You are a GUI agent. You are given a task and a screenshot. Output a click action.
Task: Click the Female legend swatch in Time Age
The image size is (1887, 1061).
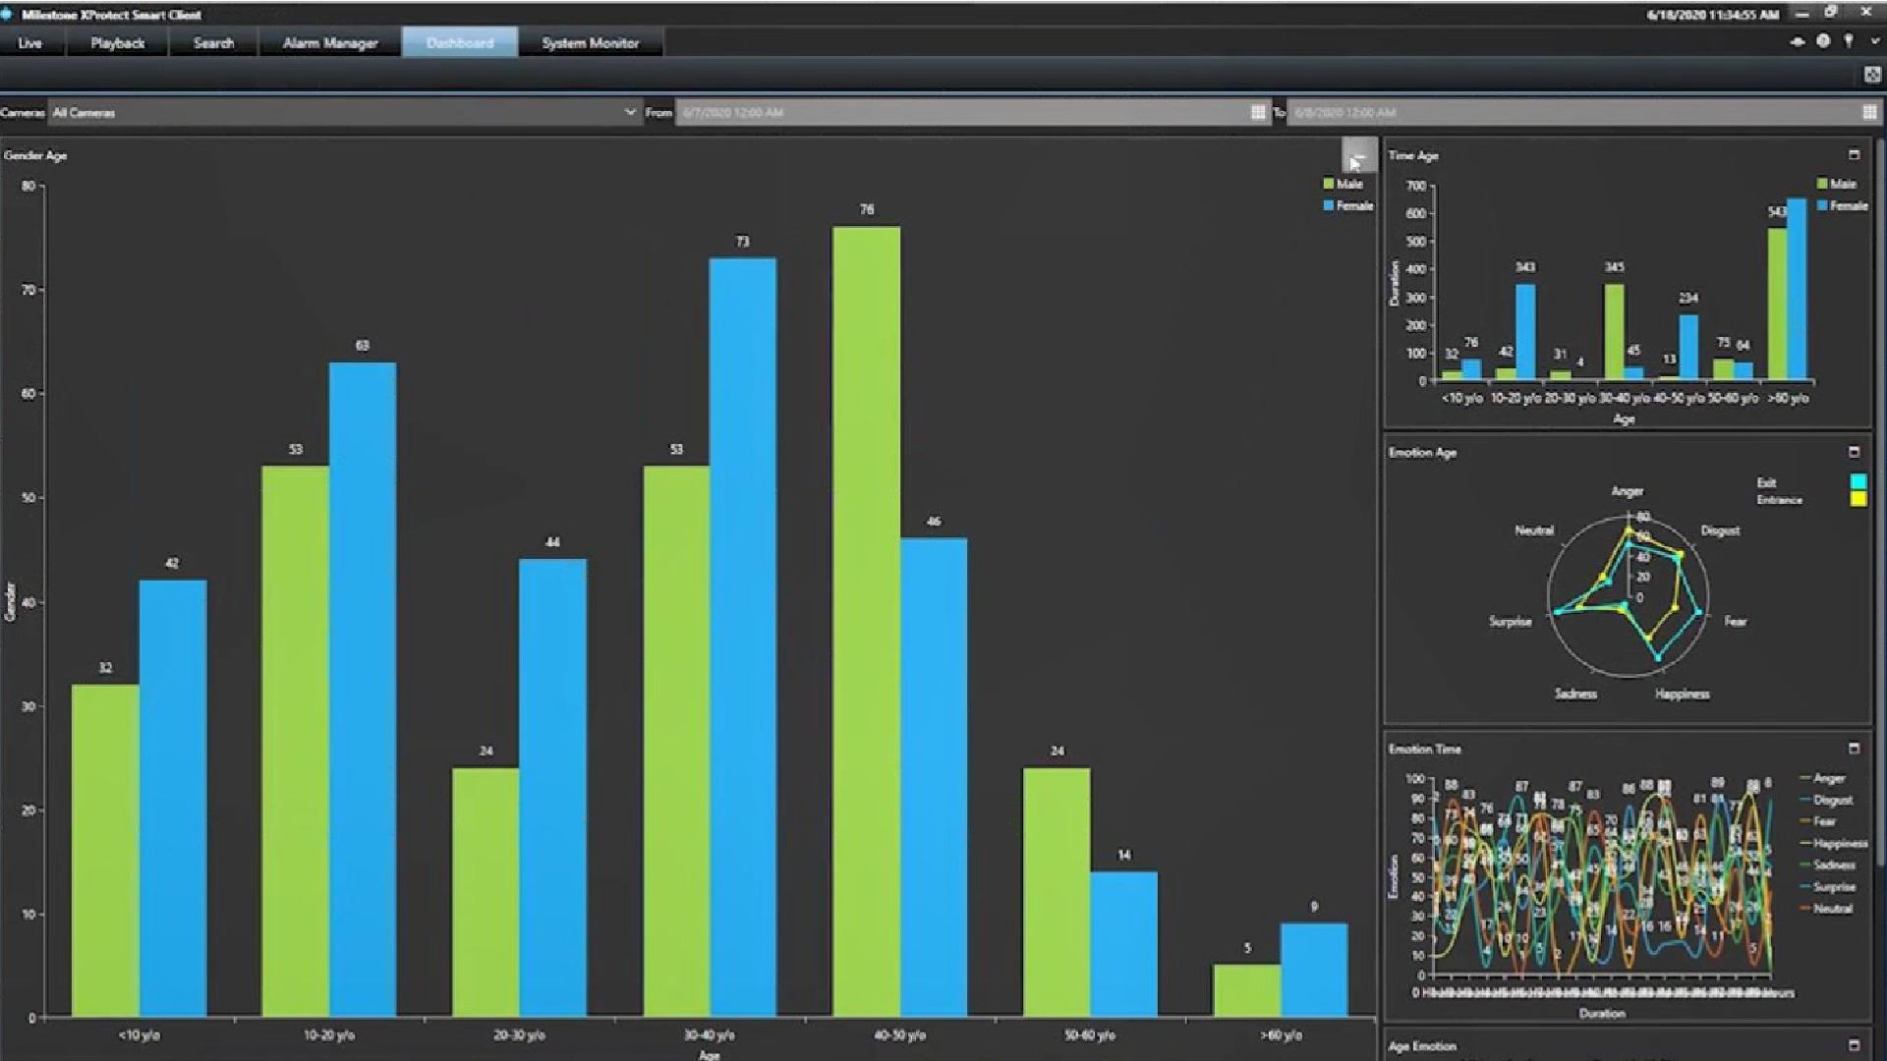coord(1822,205)
